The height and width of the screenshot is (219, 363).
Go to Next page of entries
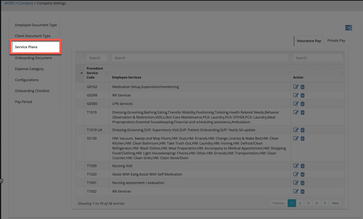(335, 203)
